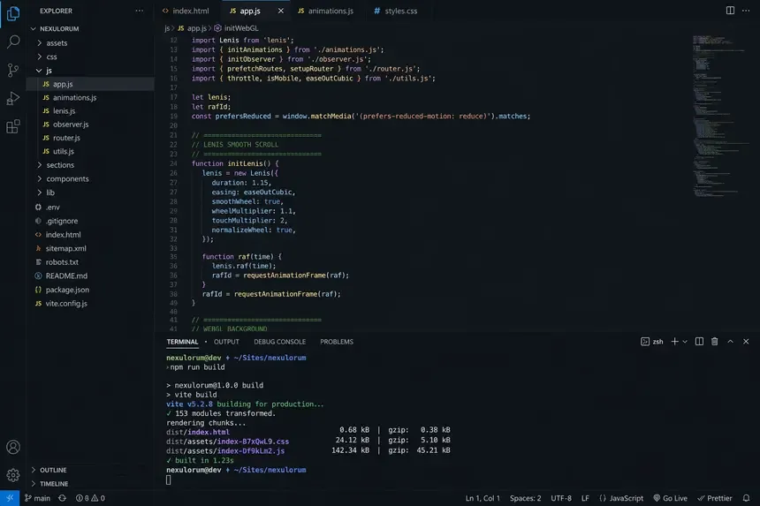Expand the lib folder
The width and height of the screenshot is (760, 506).
point(91,193)
